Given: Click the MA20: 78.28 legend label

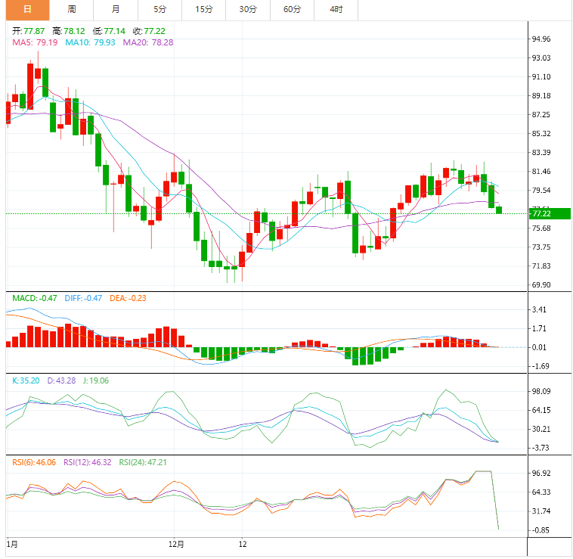Looking at the screenshot, I should pyautogui.click(x=148, y=43).
